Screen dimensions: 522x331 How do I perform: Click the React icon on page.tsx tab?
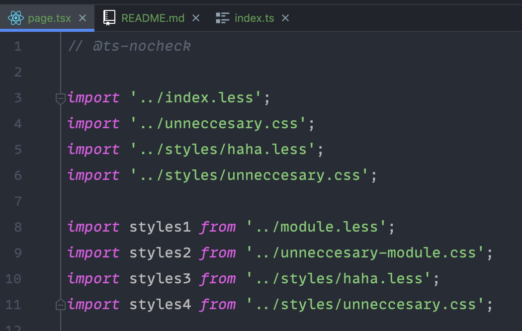pyautogui.click(x=16, y=18)
